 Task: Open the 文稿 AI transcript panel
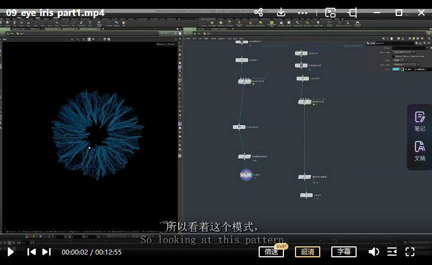[420, 150]
